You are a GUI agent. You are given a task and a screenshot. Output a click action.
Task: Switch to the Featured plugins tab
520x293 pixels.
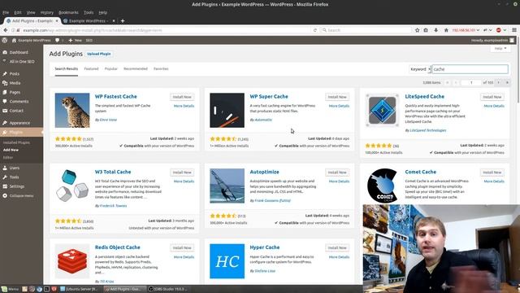point(91,68)
